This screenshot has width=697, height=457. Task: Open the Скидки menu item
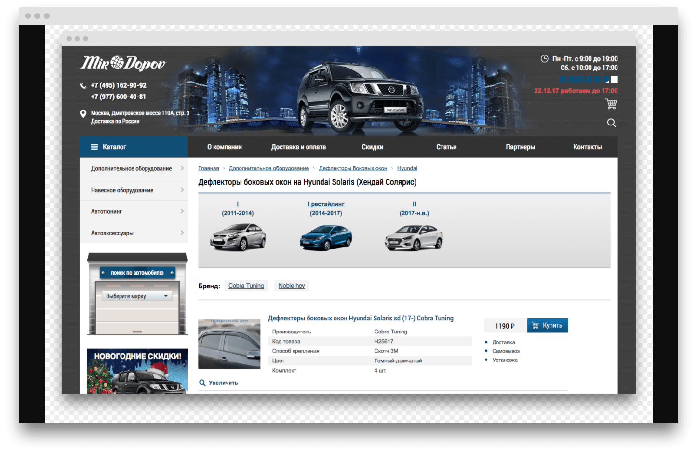pyautogui.click(x=373, y=147)
